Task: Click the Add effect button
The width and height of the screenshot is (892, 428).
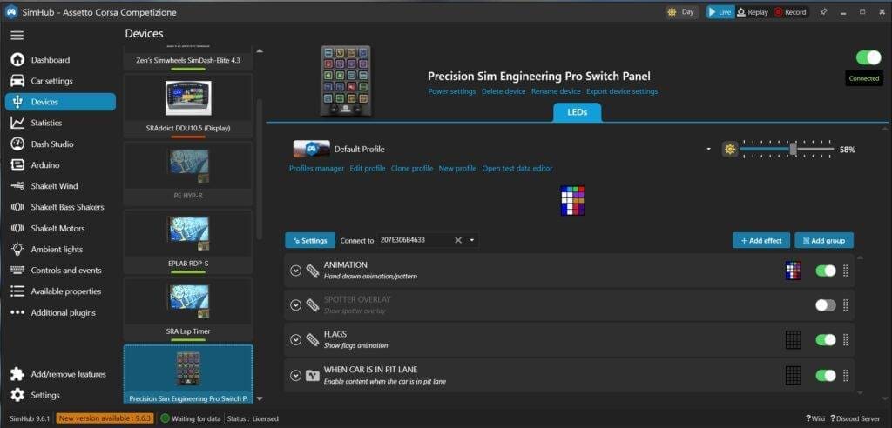Action: pyautogui.click(x=761, y=240)
